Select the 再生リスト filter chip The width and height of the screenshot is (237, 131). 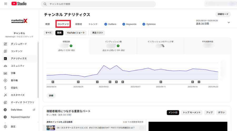(x=97, y=33)
